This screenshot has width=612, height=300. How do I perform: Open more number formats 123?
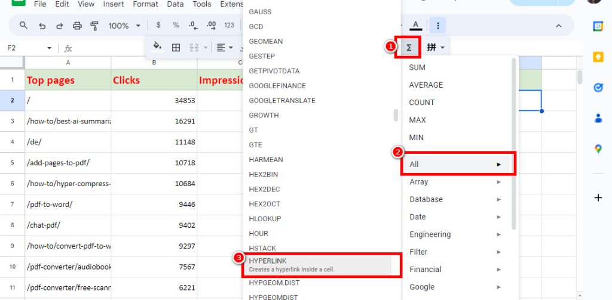229,25
